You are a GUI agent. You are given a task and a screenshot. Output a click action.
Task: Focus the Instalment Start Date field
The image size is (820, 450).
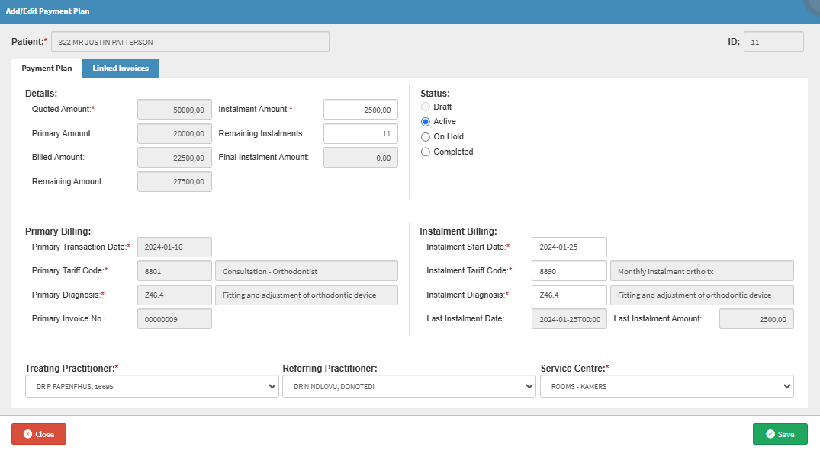[x=569, y=247]
